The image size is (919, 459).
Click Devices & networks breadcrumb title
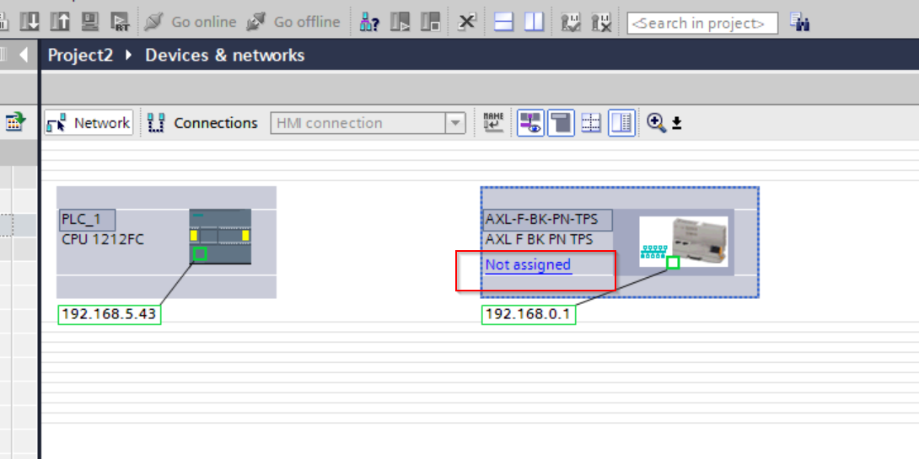click(224, 55)
